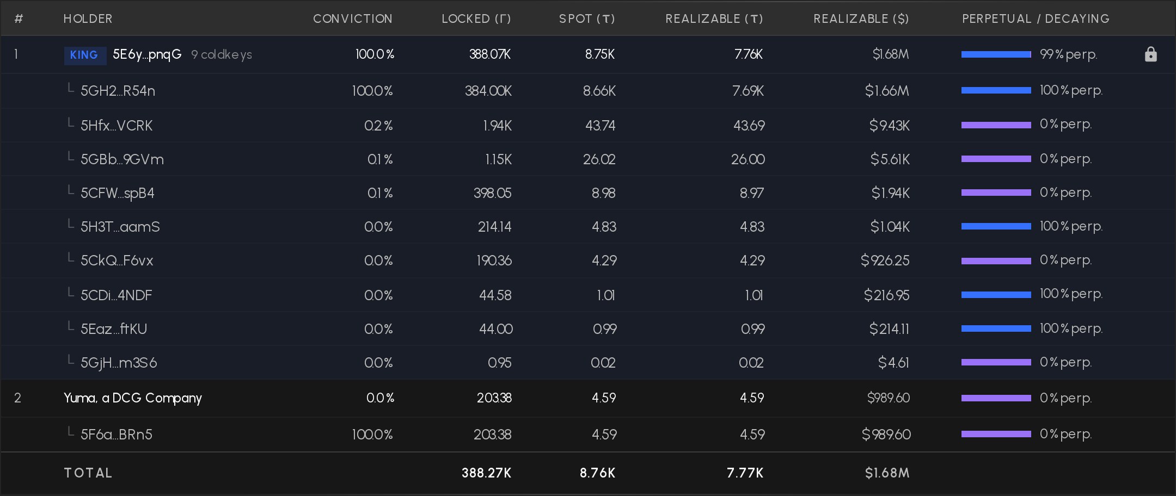Sort by the SPOT column header
The image size is (1176, 496).
[587, 18]
